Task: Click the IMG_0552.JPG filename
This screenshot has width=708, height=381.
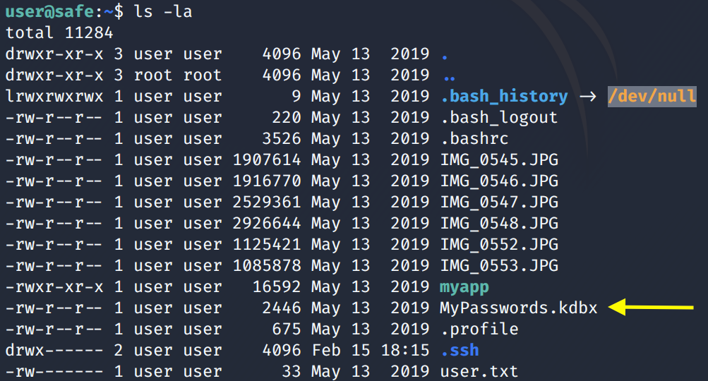Action: point(498,245)
